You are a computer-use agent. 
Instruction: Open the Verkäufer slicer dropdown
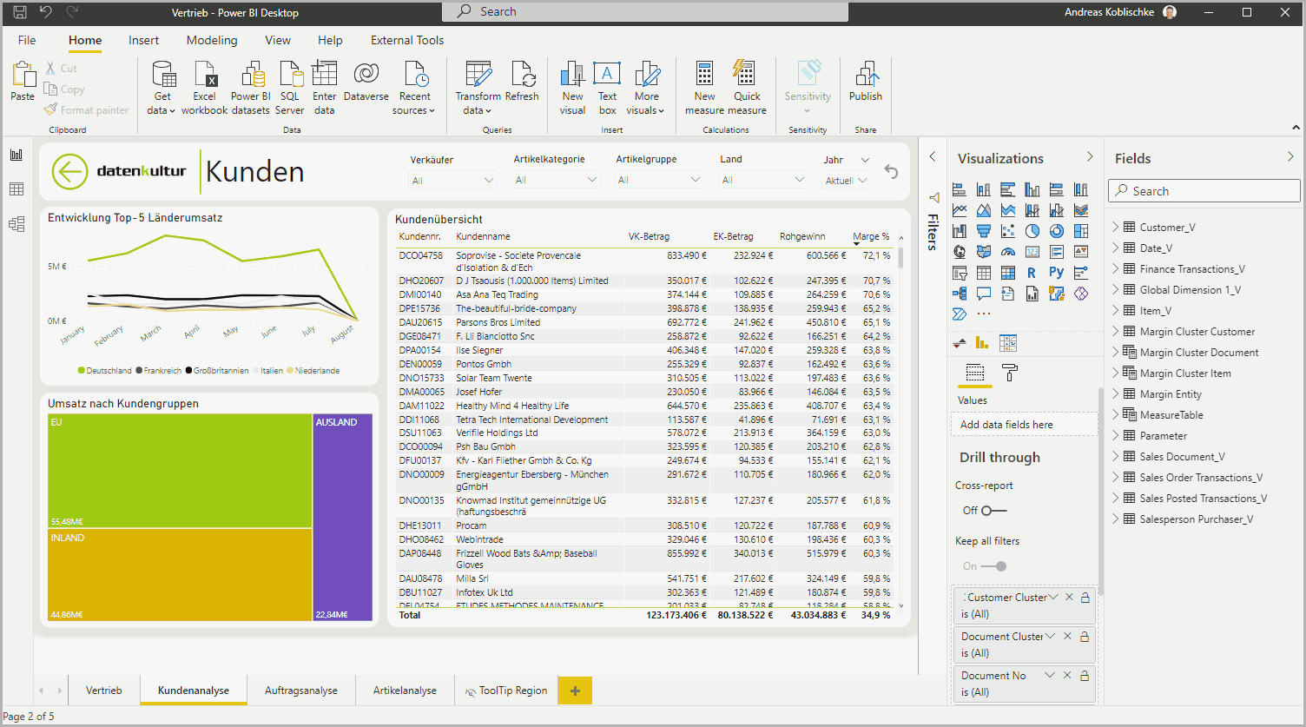pyautogui.click(x=452, y=181)
